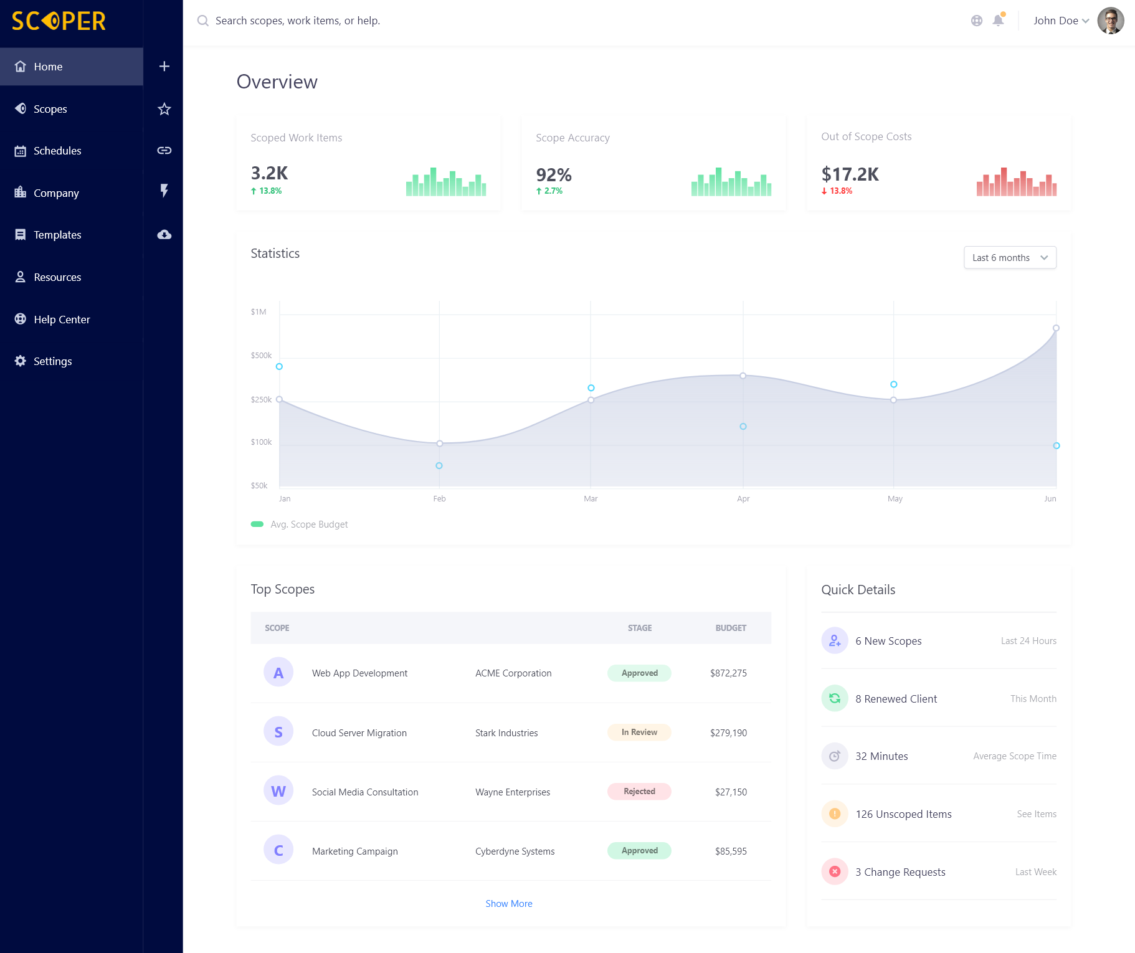Click the cloud download icon

(164, 235)
